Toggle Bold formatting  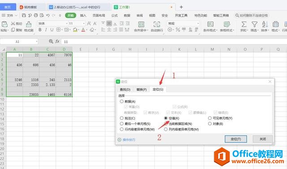click(x=40, y=30)
